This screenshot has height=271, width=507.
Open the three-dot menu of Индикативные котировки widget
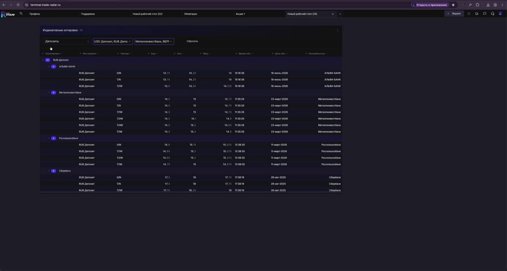pos(338,30)
